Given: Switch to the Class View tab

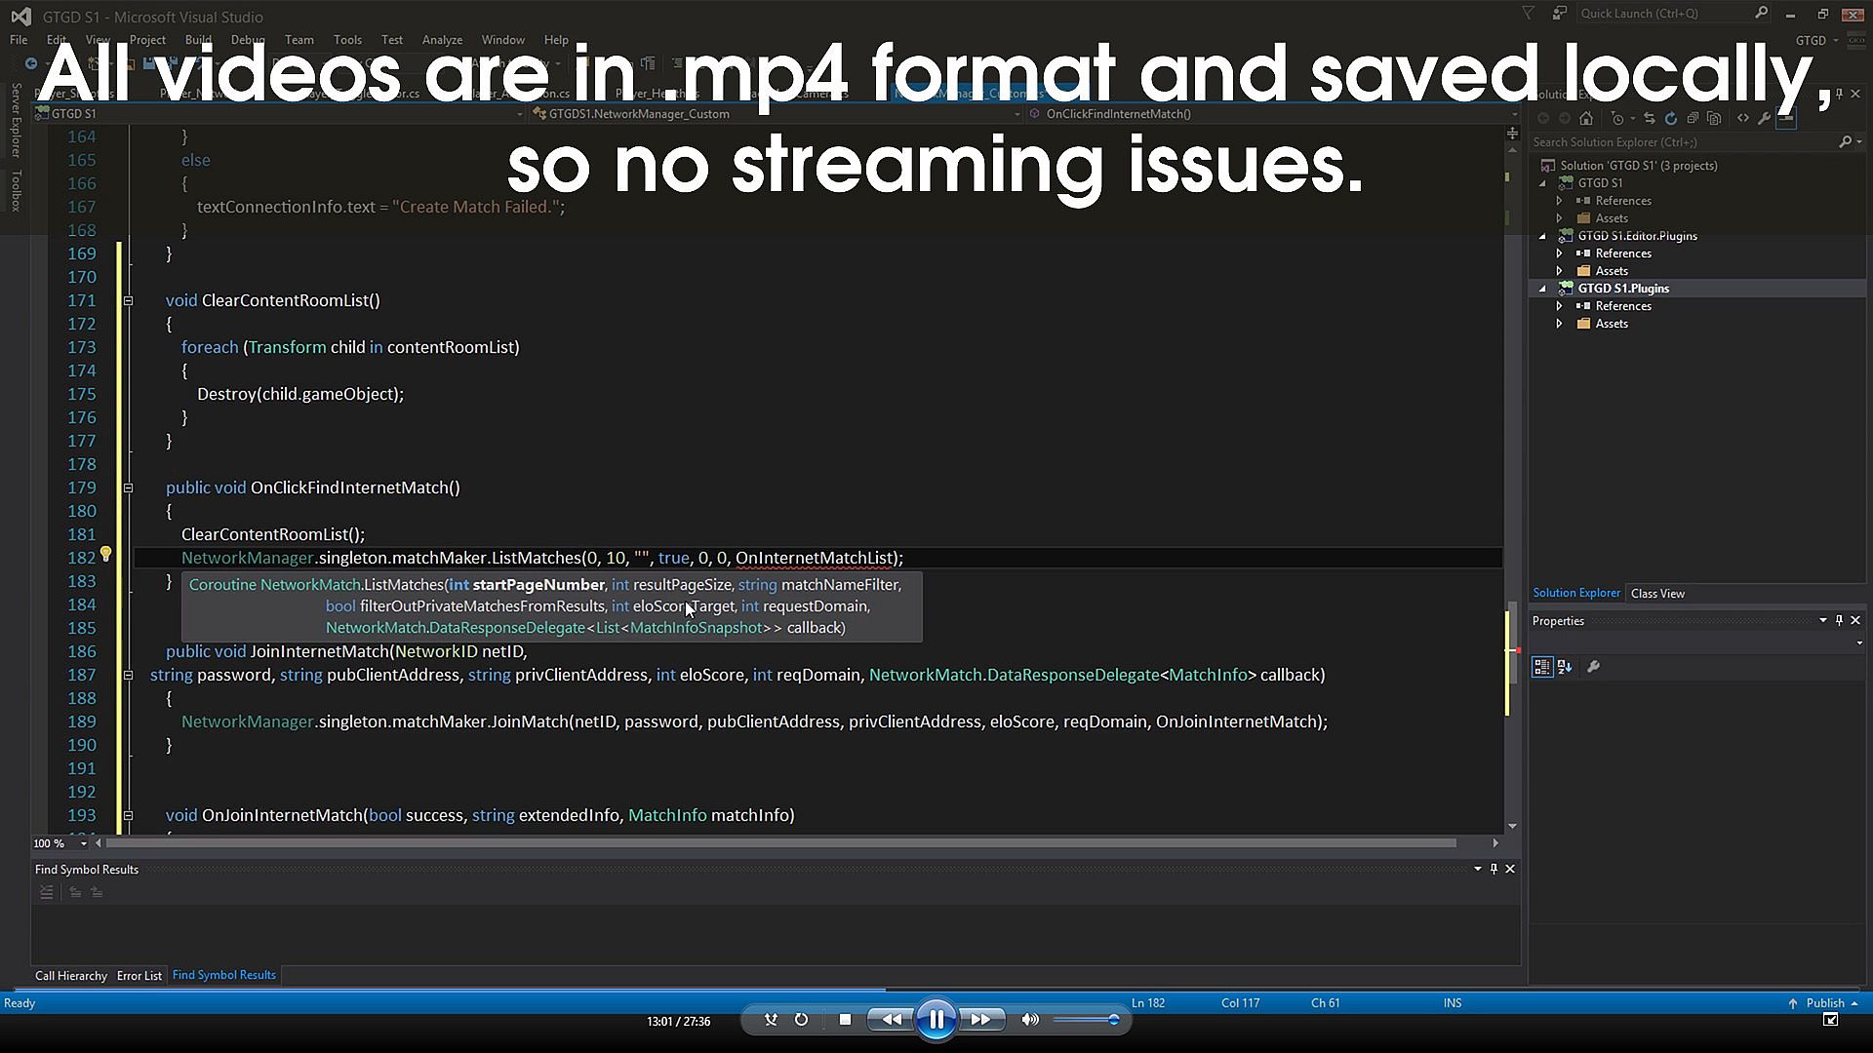Looking at the screenshot, I should pyautogui.click(x=1657, y=593).
